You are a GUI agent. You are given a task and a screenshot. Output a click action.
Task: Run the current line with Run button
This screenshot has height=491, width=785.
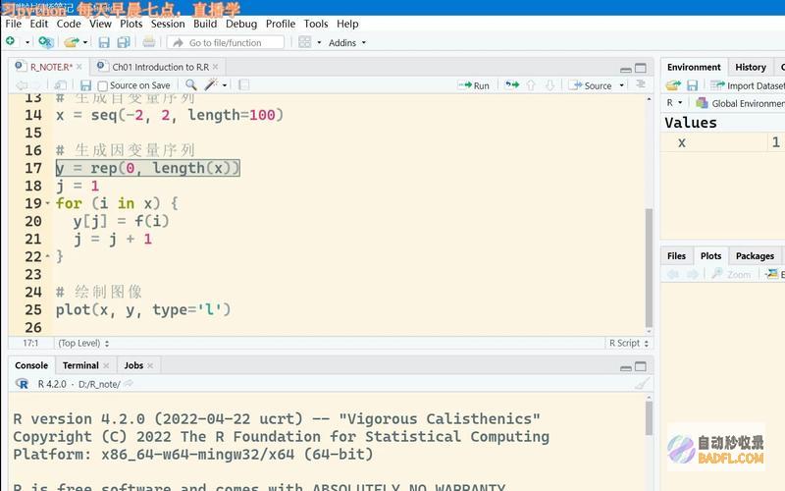pos(473,85)
